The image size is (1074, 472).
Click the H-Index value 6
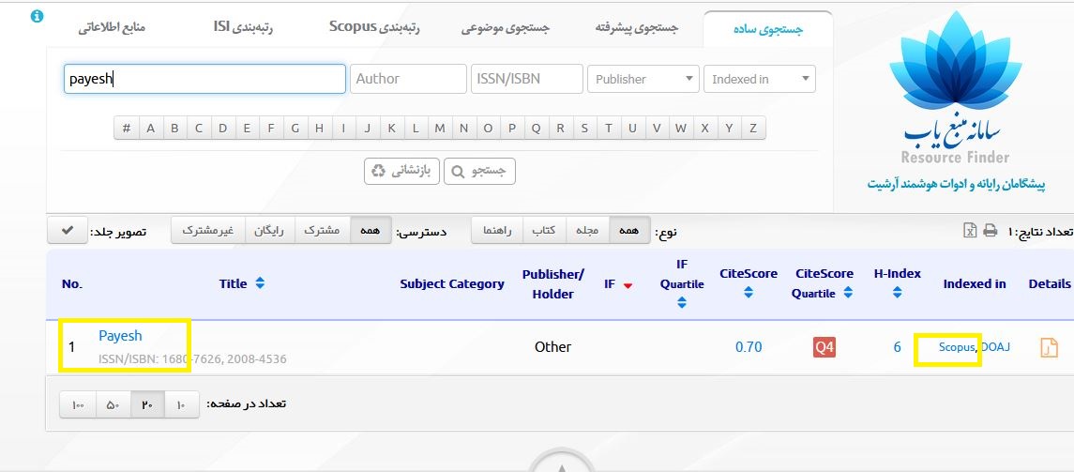898,347
